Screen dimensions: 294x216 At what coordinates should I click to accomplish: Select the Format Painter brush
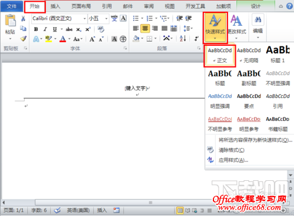(24, 39)
